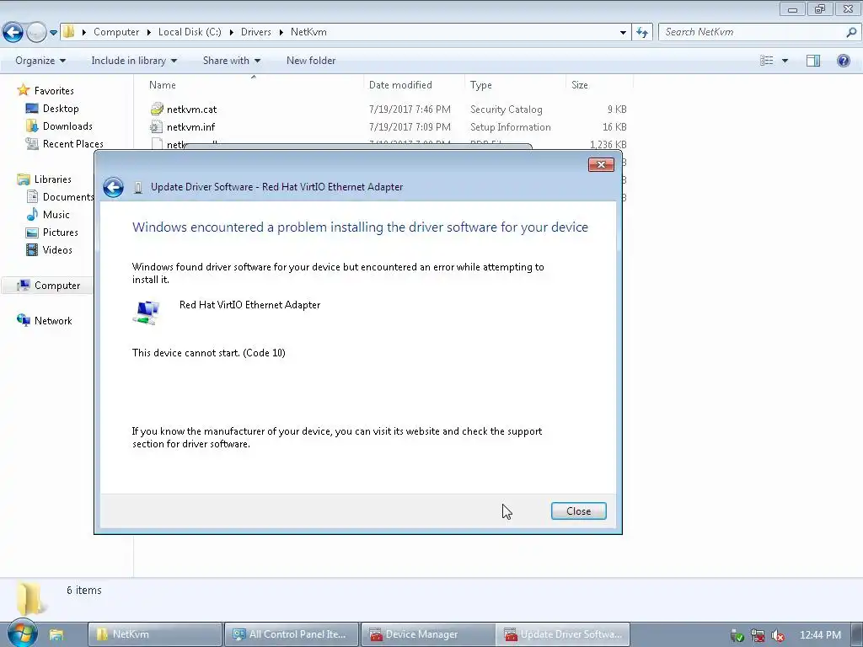Select Computer in the navigation pane
This screenshot has height=647, width=863.
57,286
